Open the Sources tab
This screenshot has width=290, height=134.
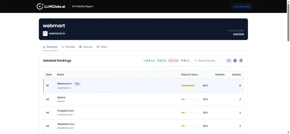[x=86, y=47]
